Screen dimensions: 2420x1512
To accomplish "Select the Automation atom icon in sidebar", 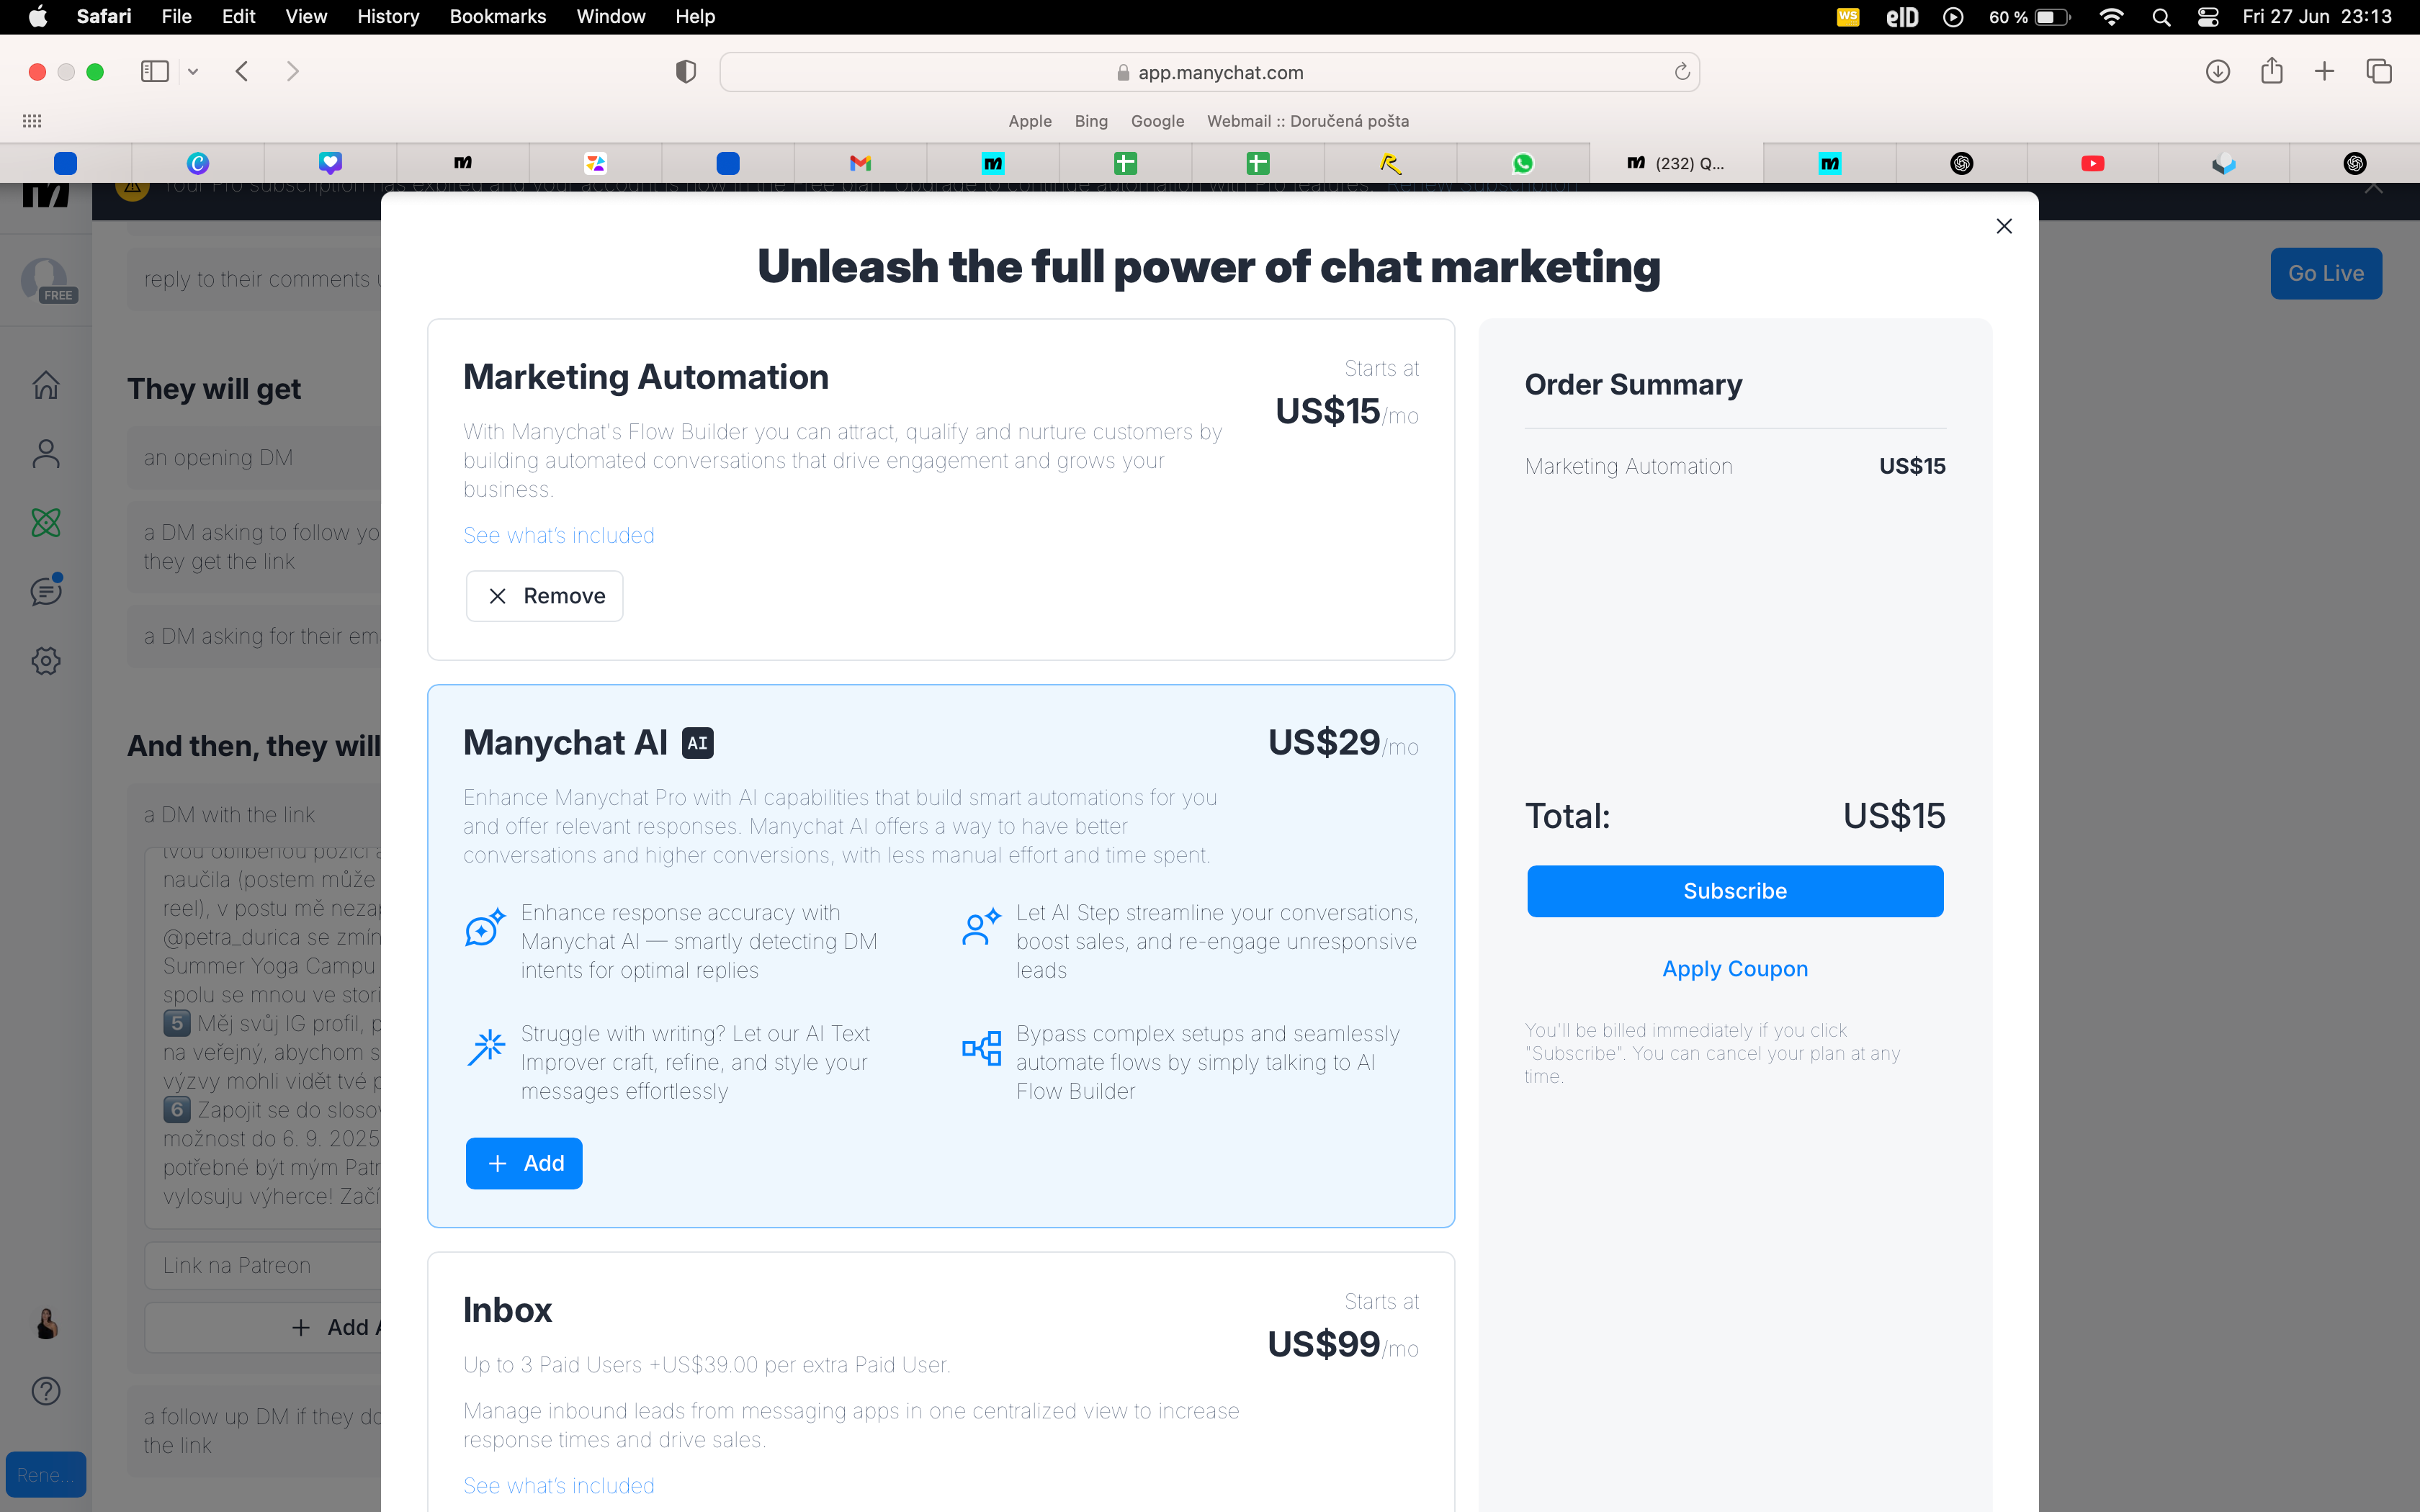I will pyautogui.click(x=46, y=522).
